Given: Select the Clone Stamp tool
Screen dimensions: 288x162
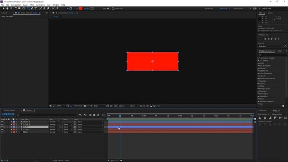Looking at the screenshot, I should click(x=44, y=9).
